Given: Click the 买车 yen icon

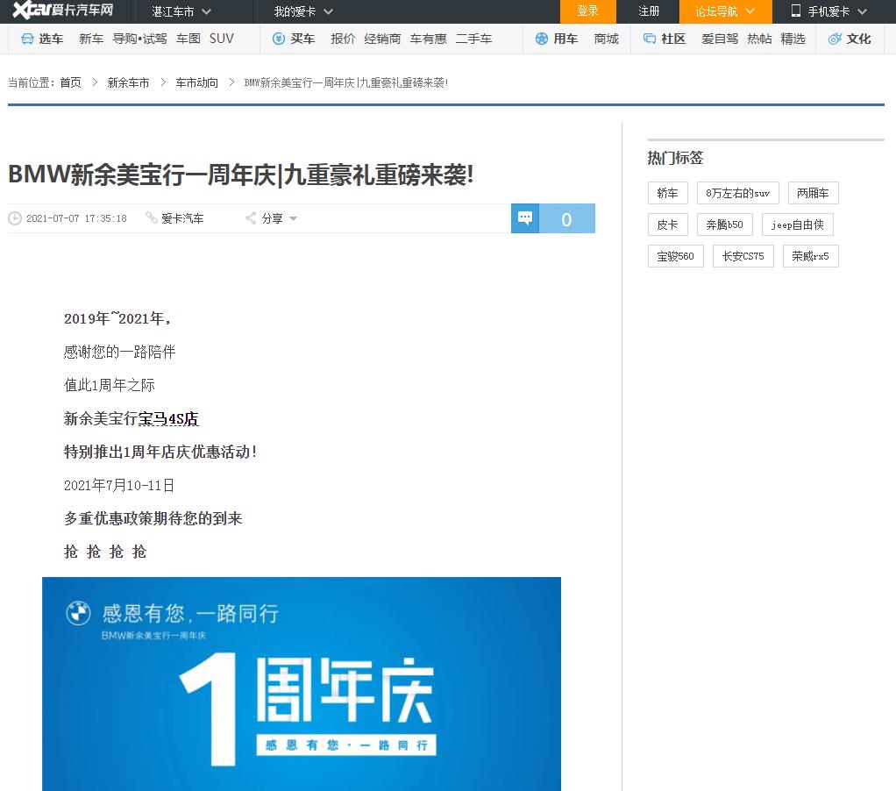Looking at the screenshot, I should click(278, 39).
